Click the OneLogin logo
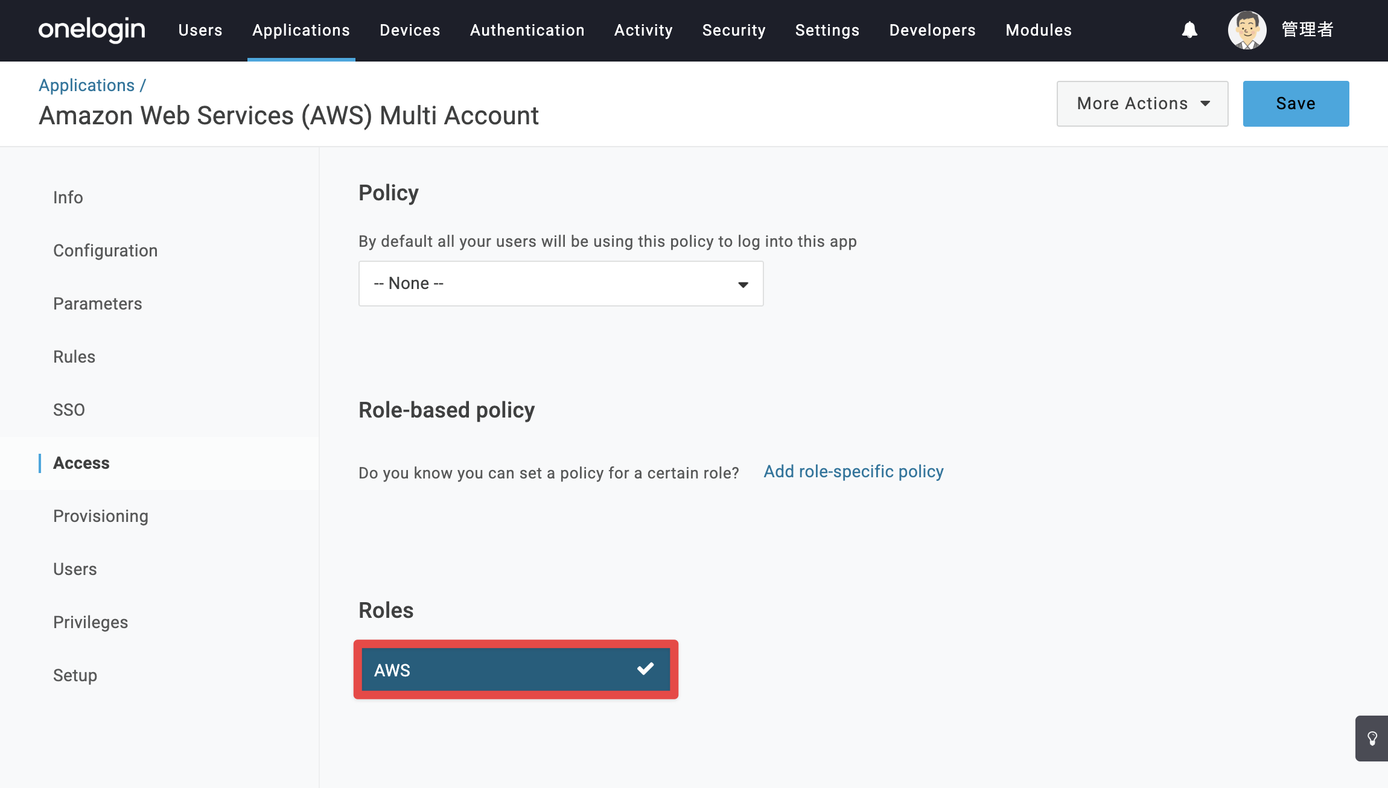This screenshot has width=1388, height=788. 92,30
